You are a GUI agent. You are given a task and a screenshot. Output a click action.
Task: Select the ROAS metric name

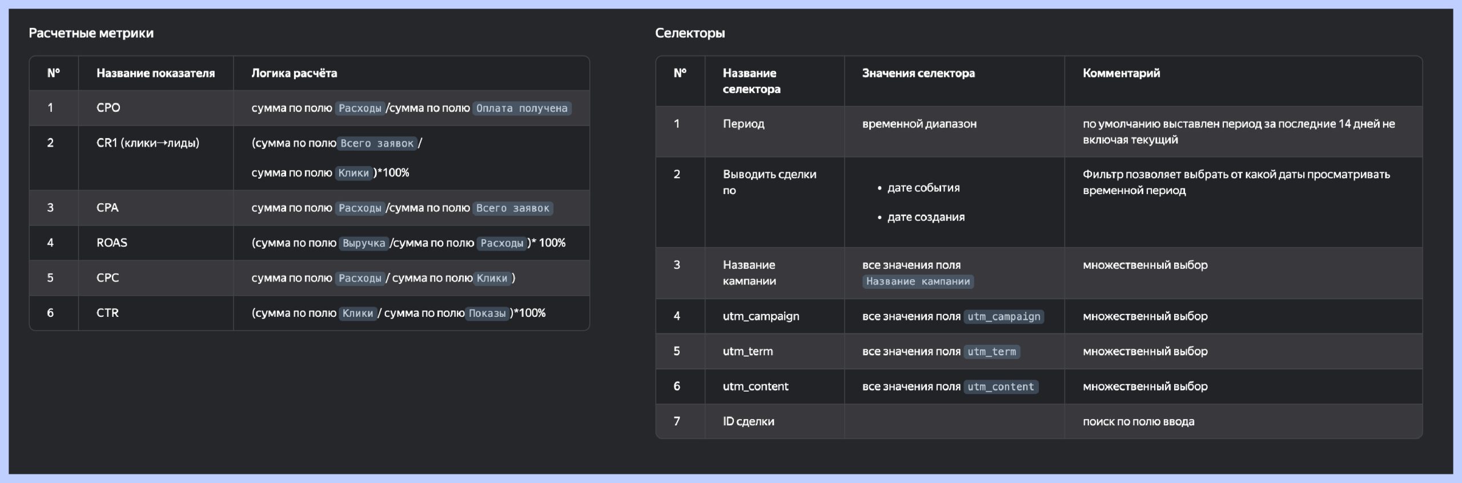(112, 243)
